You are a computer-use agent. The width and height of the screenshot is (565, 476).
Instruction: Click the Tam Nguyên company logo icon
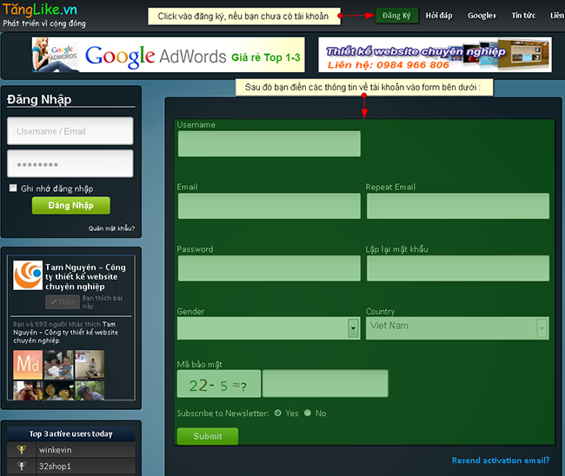pyautogui.click(x=28, y=275)
